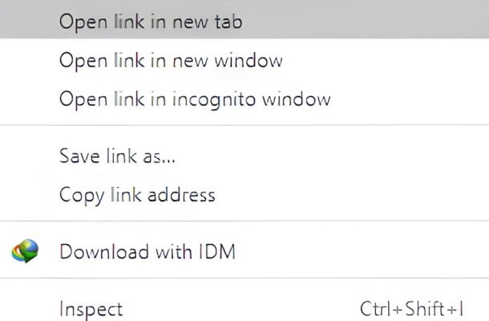
Task: Select Copy link address
Action: (137, 194)
